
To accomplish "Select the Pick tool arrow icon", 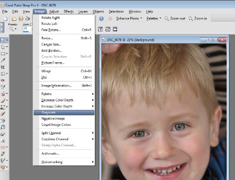I will [3, 47].
